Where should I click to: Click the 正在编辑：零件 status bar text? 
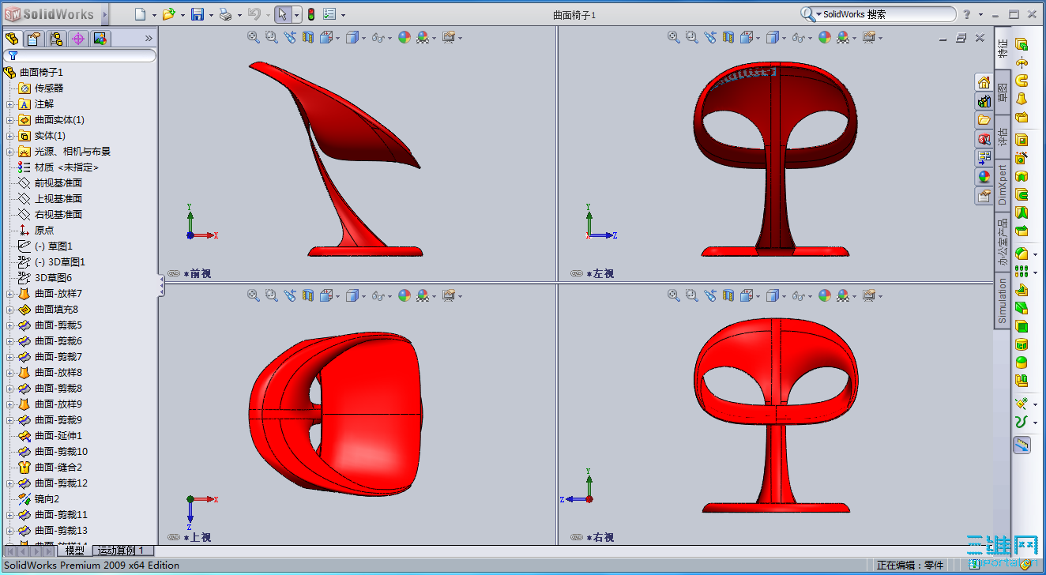pos(910,566)
